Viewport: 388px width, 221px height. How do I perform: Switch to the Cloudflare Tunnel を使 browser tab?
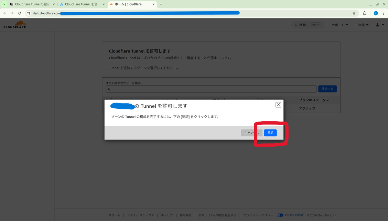click(82, 4)
